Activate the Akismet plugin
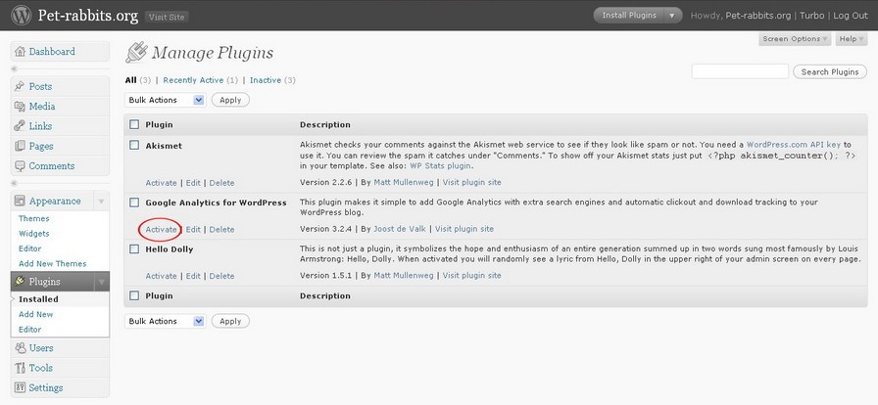 162,183
